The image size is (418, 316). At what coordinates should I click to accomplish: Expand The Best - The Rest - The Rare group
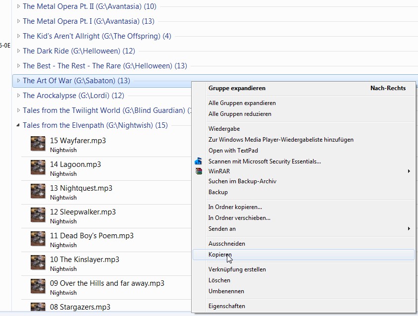coord(18,65)
